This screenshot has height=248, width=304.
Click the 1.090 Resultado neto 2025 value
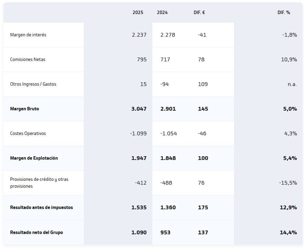[139, 232]
